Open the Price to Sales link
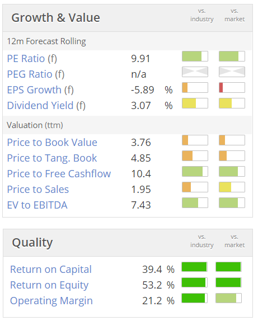The width and height of the screenshot is (258, 321). click(x=38, y=190)
